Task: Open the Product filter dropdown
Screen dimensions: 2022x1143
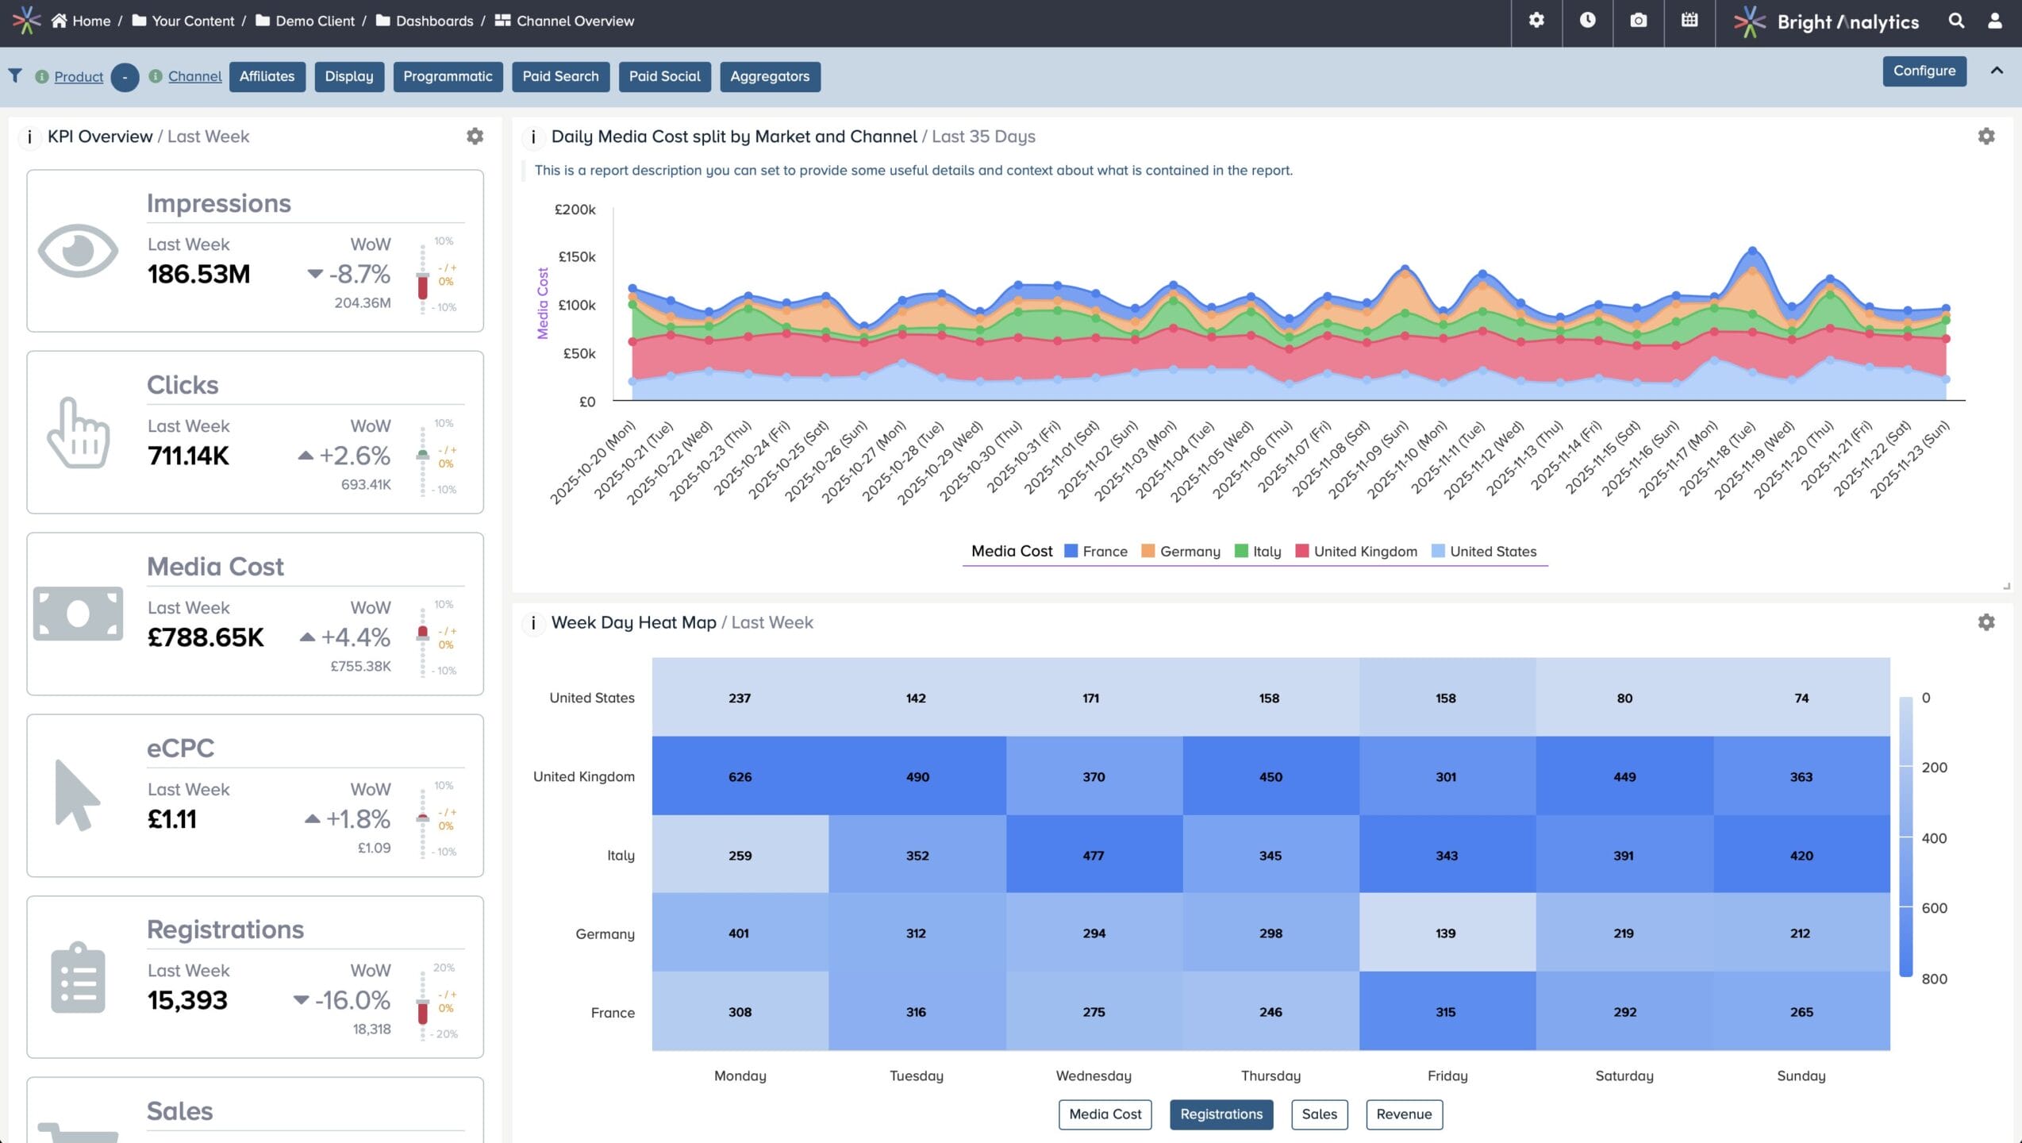Action: click(x=79, y=77)
